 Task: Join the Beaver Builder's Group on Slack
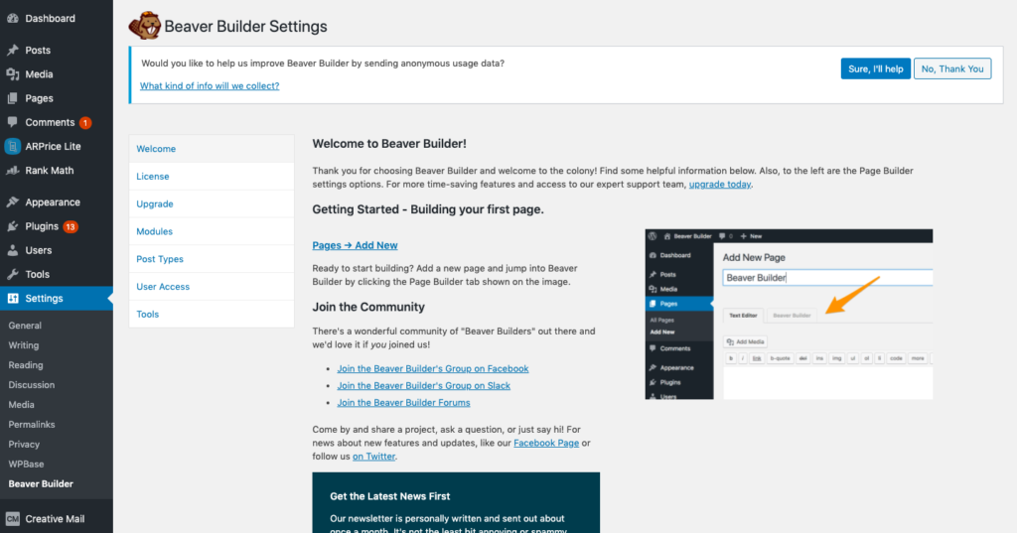tap(423, 385)
